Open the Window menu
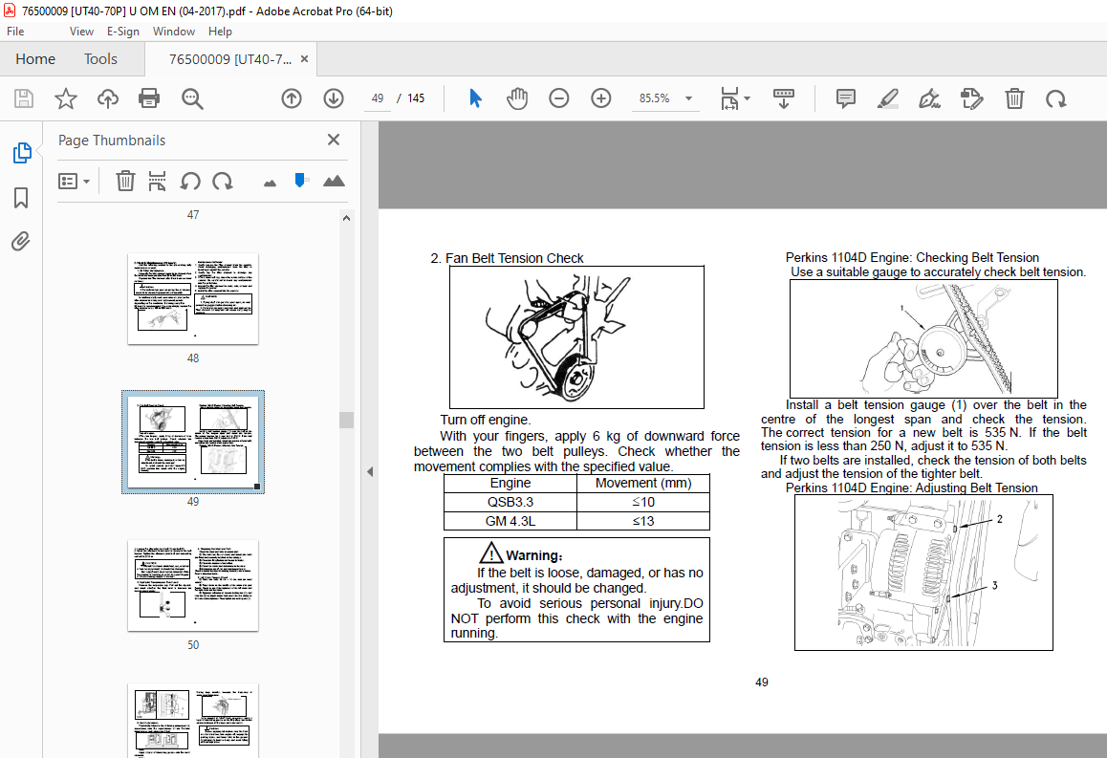Screen dimensions: 1107x758 pos(174,31)
